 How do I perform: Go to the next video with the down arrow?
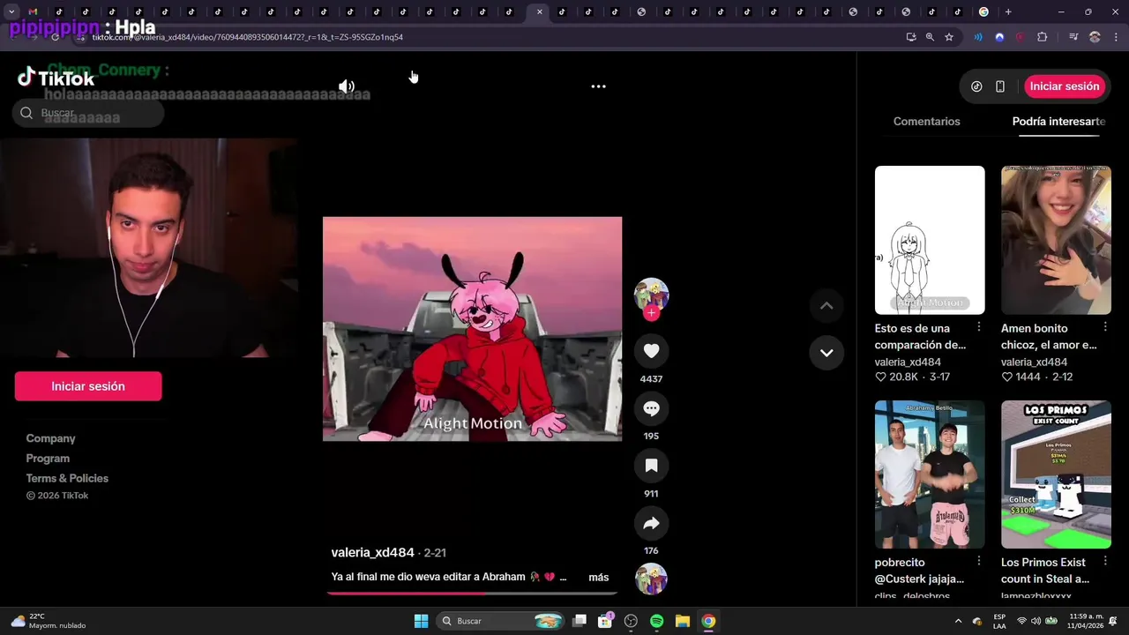point(826,353)
